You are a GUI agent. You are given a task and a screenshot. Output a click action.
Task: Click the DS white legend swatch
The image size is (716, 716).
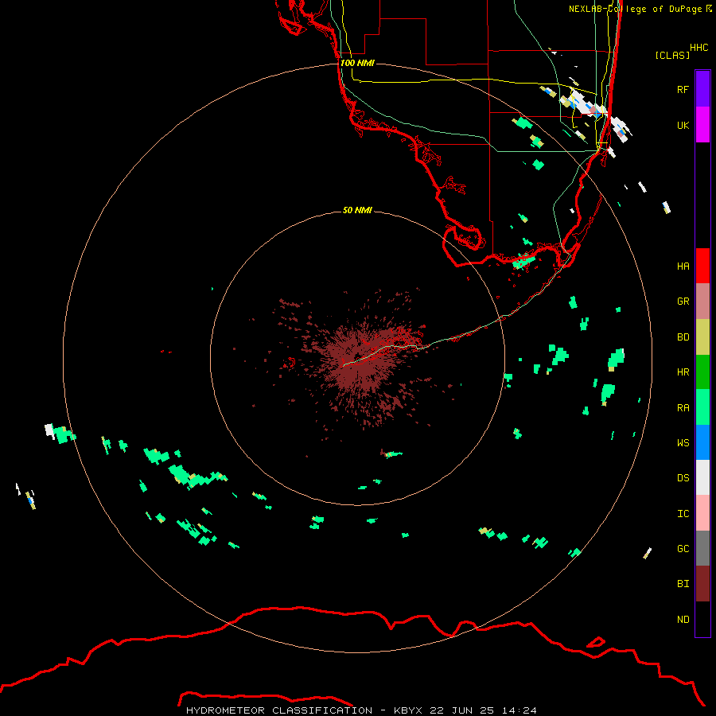coord(702,477)
